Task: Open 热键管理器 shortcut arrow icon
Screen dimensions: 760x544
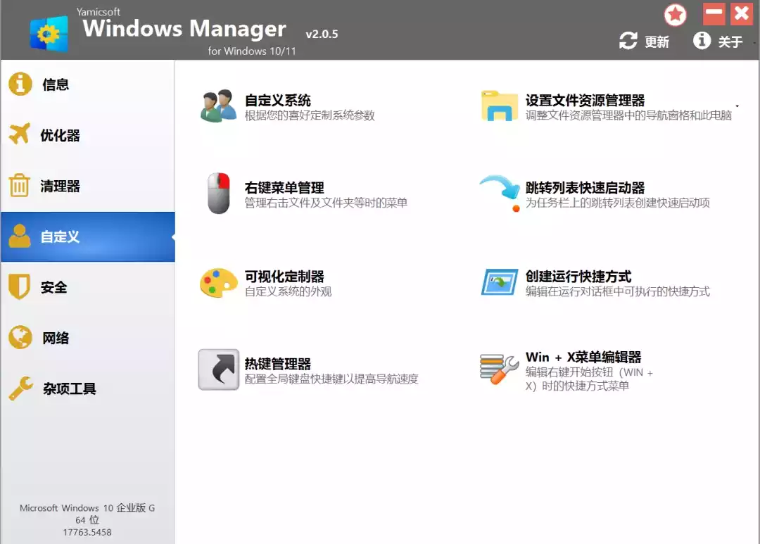Action: point(218,369)
